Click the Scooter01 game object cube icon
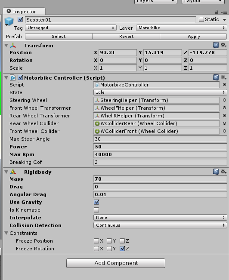Viewport: 229px width, 280px height. click(9, 21)
